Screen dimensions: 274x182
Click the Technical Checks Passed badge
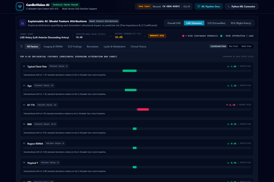(x=65, y=5)
